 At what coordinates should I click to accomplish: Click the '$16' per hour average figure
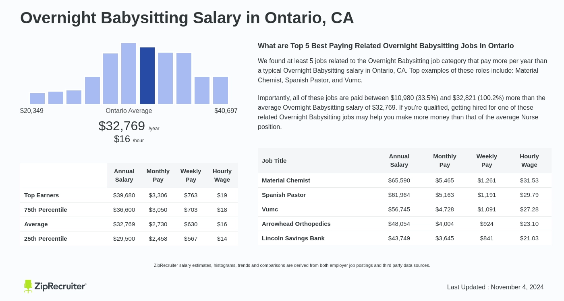pyautogui.click(x=122, y=139)
